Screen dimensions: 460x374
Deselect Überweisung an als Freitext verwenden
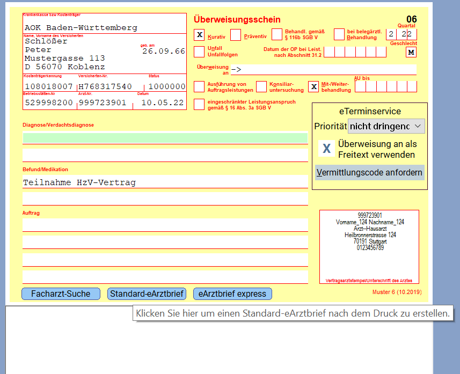[x=326, y=149]
